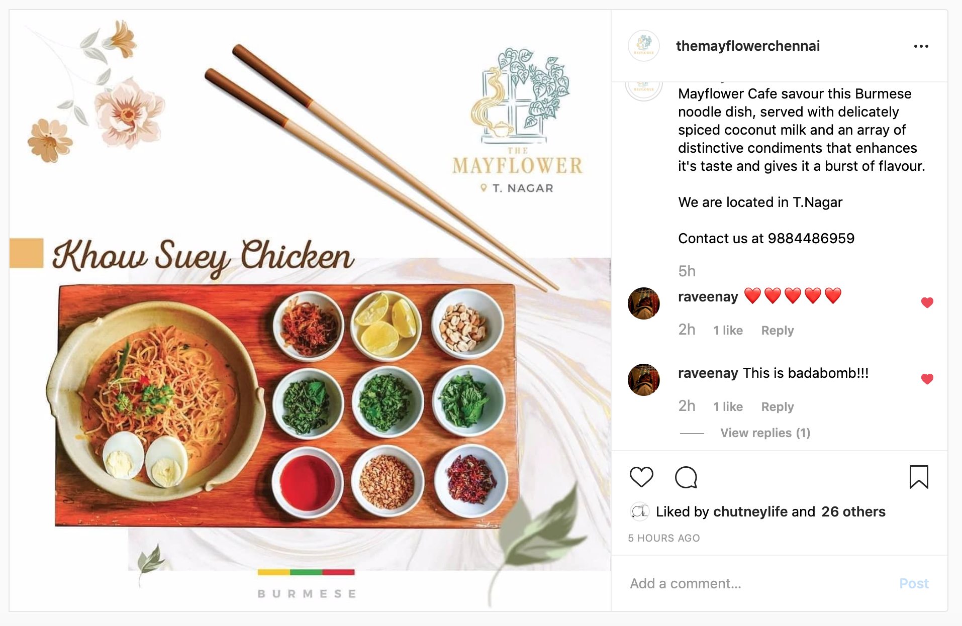Viewport: 962px width, 626px height.
Task: Open chutneylife profile from likes
Action: [x=750, y=511]
